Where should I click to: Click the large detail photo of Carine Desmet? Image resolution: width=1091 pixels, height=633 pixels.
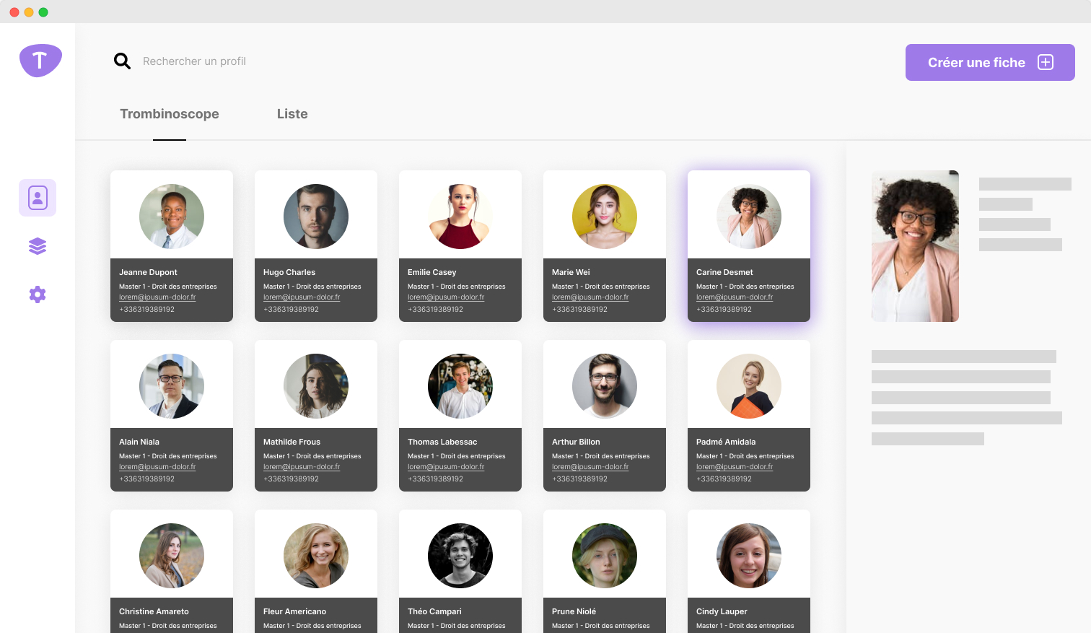coord(915,246)
